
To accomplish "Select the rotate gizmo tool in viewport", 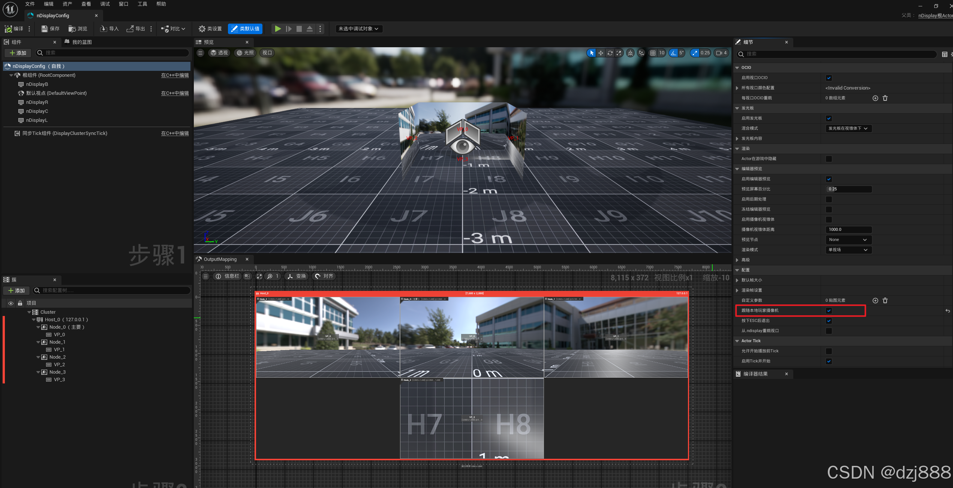I will pos(610,53).
